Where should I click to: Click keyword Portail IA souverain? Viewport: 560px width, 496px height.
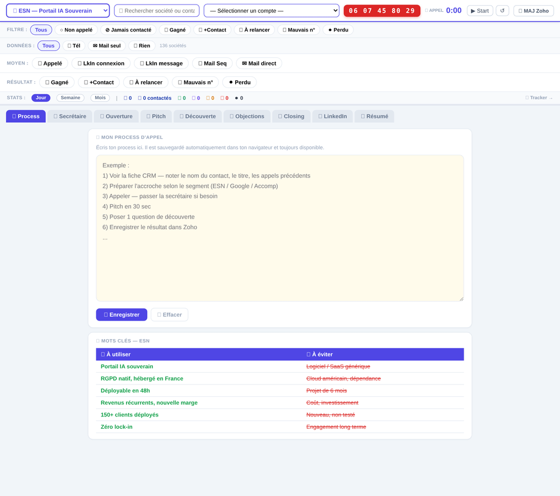pos(127,367)
